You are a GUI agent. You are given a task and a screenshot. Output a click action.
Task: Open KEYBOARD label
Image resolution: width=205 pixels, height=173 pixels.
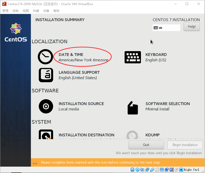click(x=156, y=55)
